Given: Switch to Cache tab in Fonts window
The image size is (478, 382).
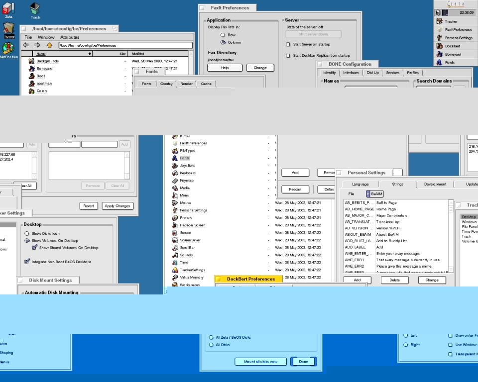Looking at the screenshot, I should coord(206,84).
